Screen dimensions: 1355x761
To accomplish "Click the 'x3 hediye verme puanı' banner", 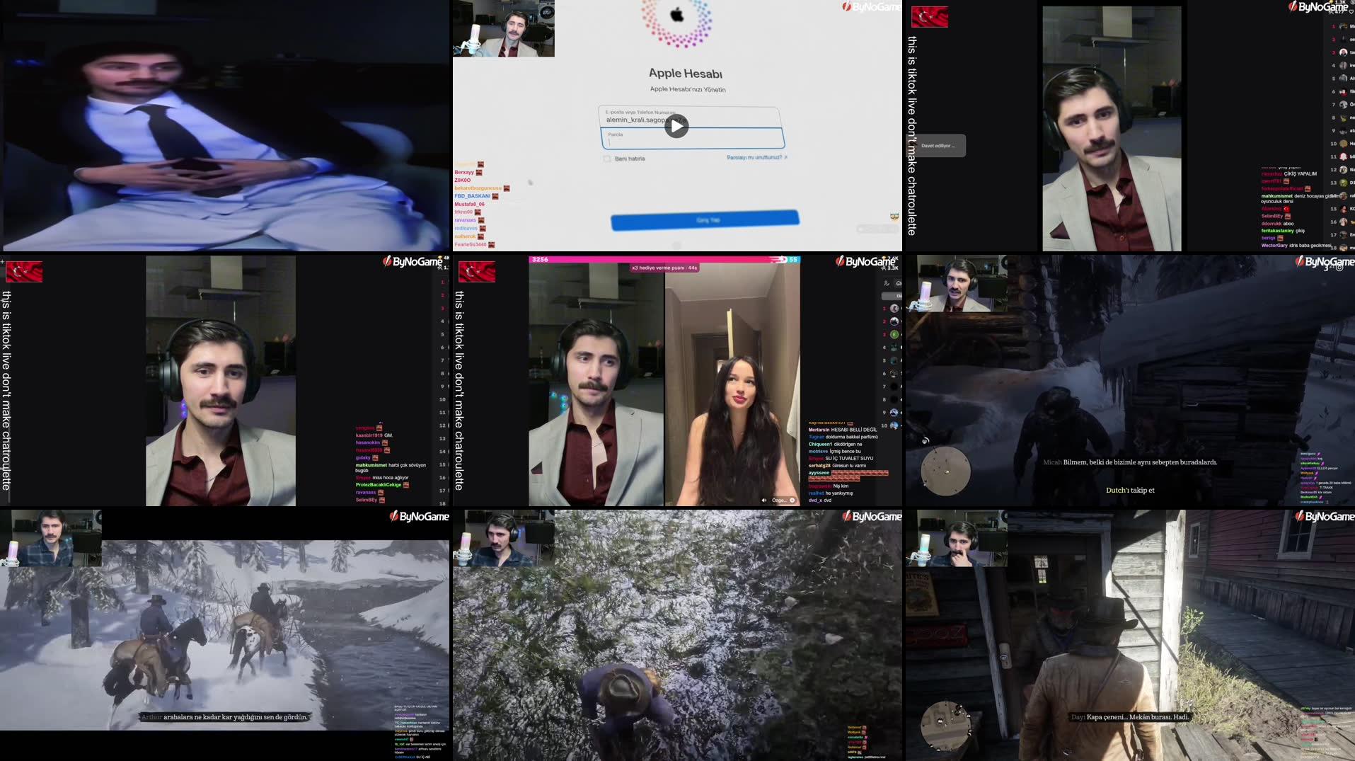I will pyautogui.click(x=664, y=268).
